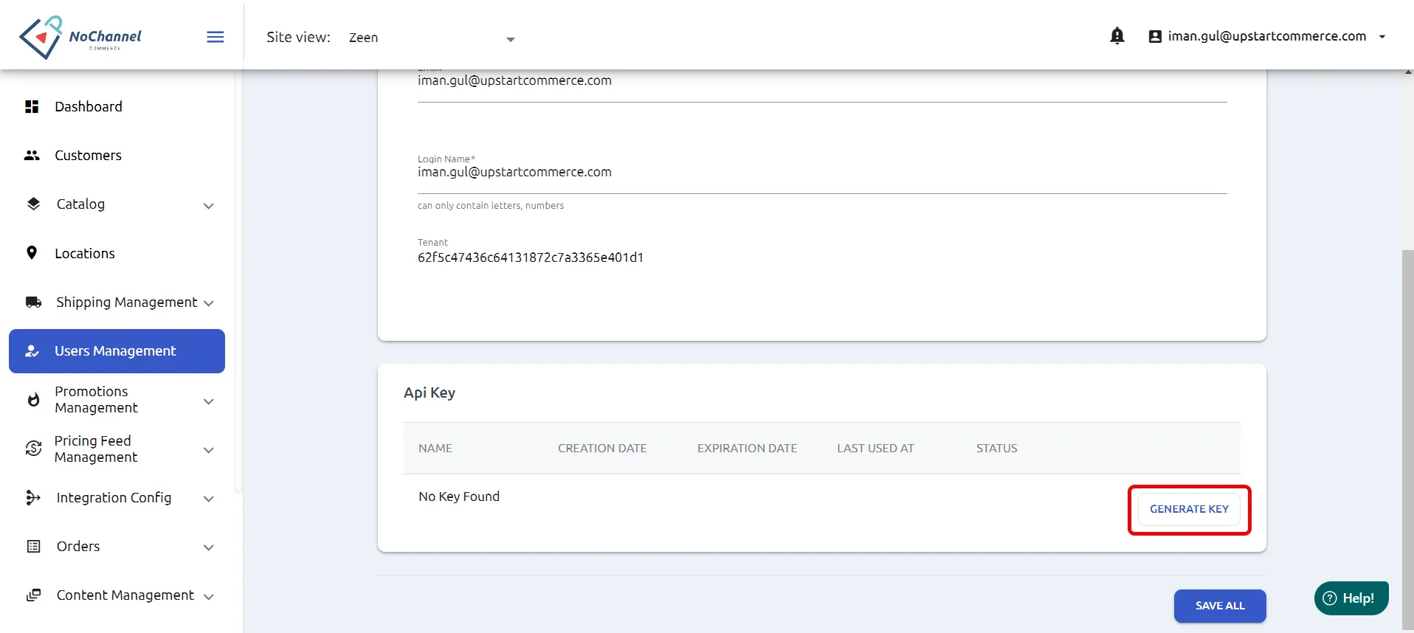This screenshot has height=633, width=1414.
Task: Click the account profile icon
Action: click(1155, 36)
